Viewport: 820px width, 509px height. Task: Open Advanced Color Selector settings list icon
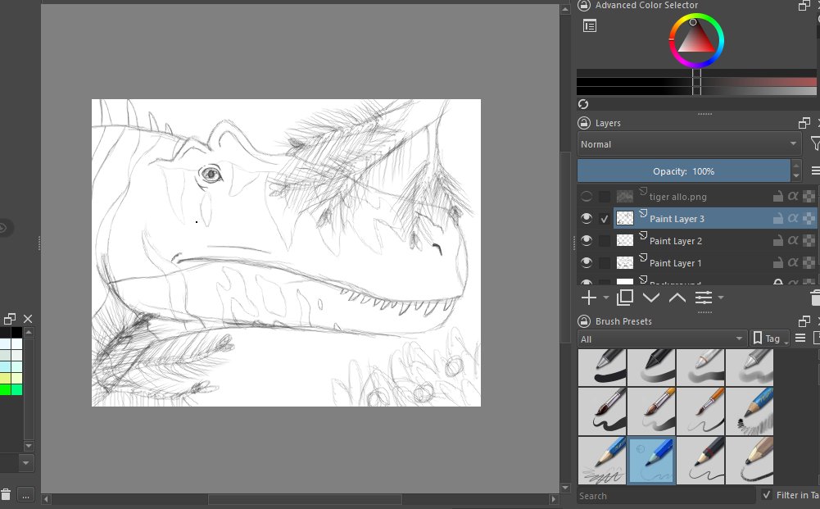coord(589,25)
